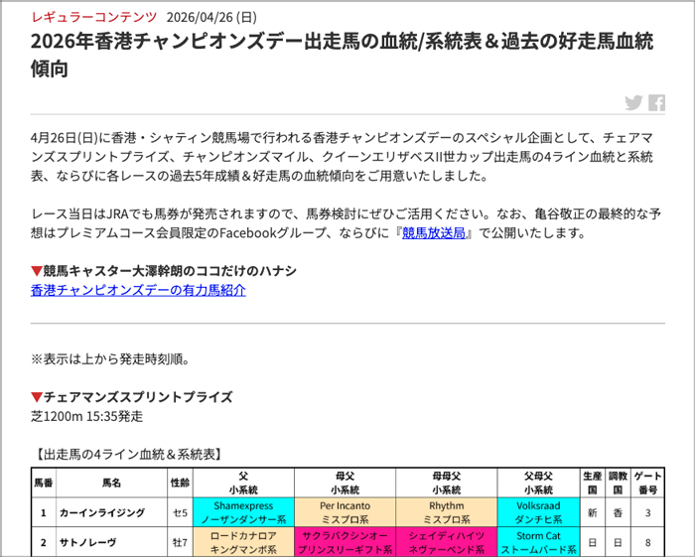Click the 調教国 column header
The image size is (695, 557).
tap(618, 483)
